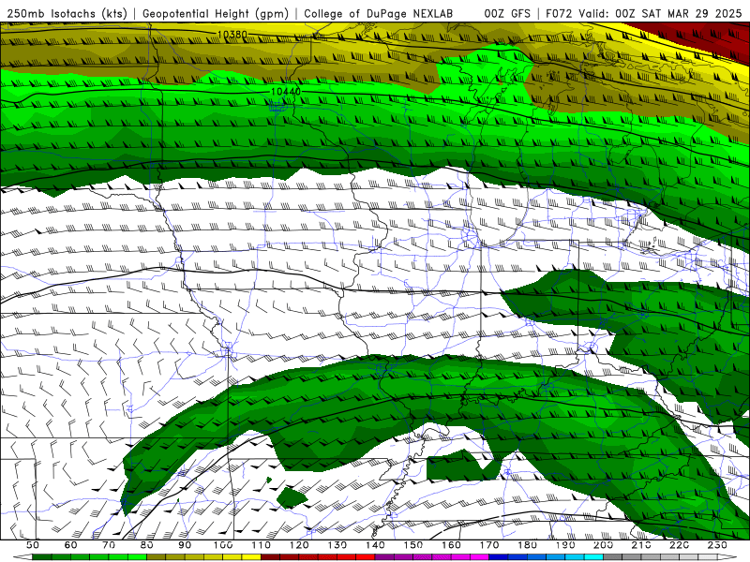Click the 210 value on the color scale
Image resolution: width=750 pixels, height=562 pixels.
(x=641, y=545)
